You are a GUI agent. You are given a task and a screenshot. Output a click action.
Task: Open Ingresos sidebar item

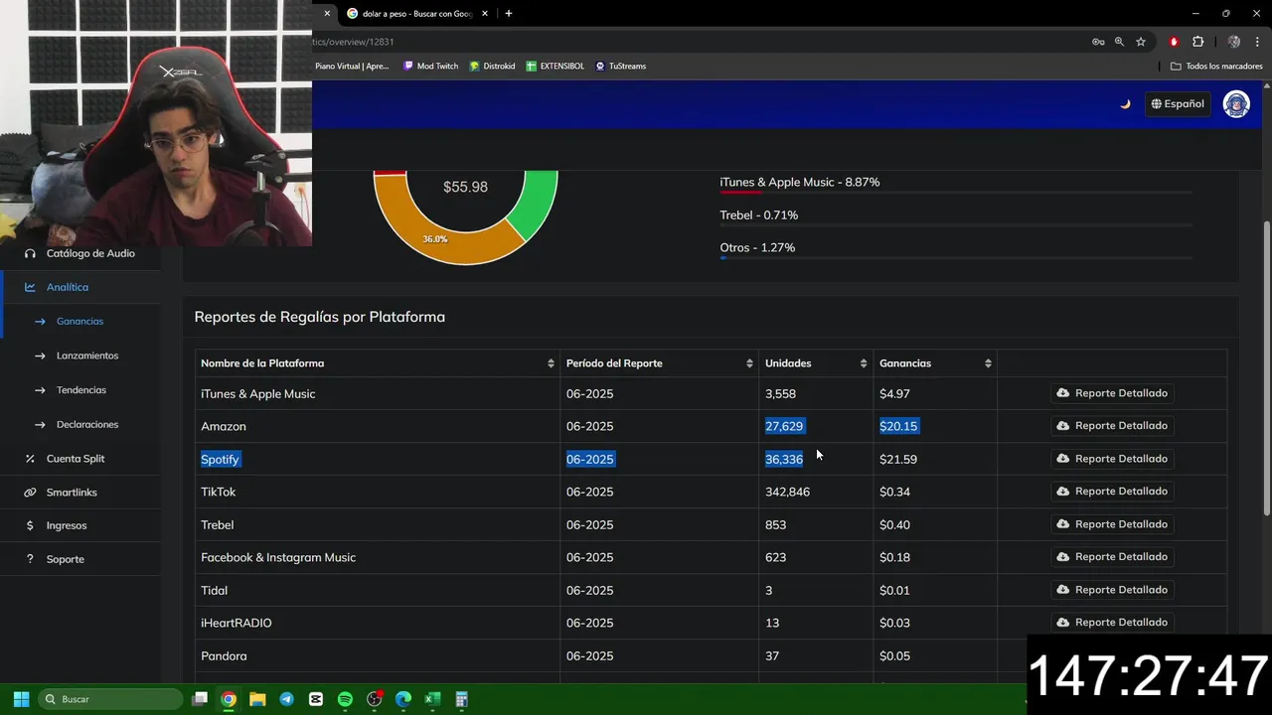(x=67, y=525)
